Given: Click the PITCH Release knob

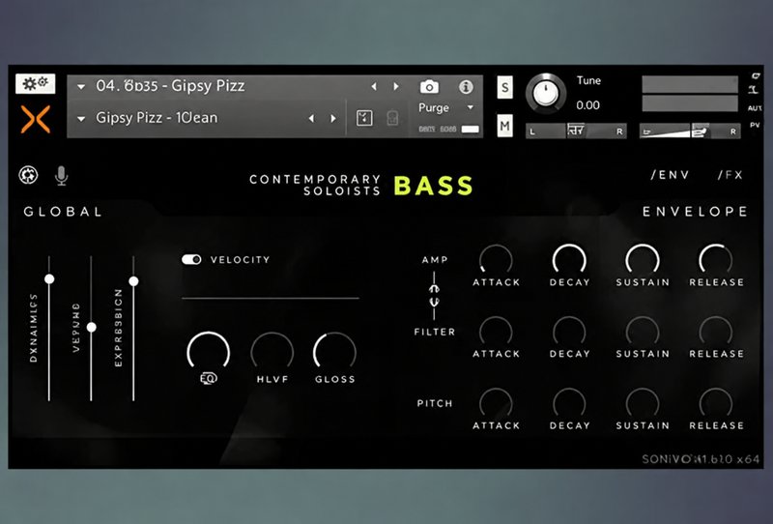Looking at the screenshot, I should coord(716,403).
